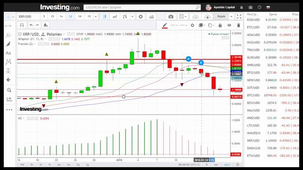Open the pitchfork drawing tools
The image size is (303, 170).
pyautogui.click(x=9, y=35)
